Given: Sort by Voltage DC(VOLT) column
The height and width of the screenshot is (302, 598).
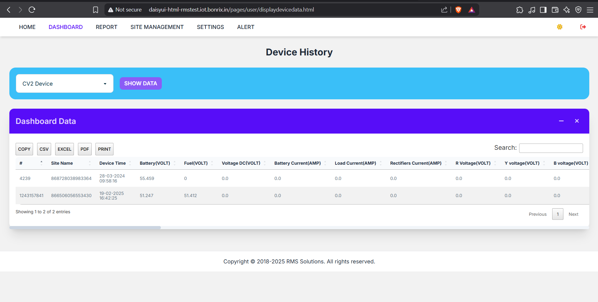Looking at the screenshot, I should (244, 163).
